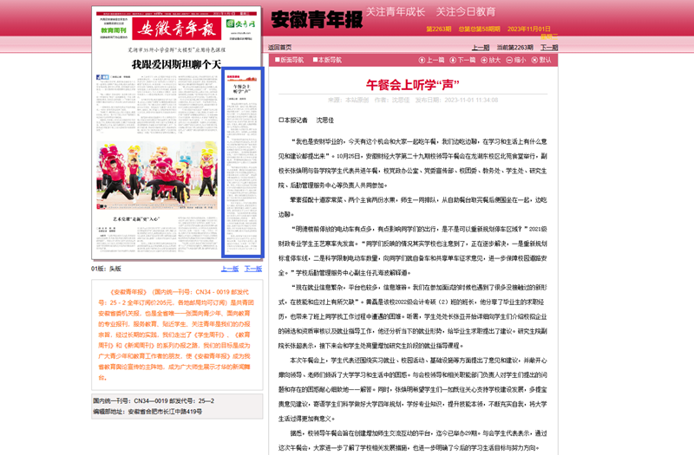Enlarge text with 放大 zoom-in icon
The image size is (694, 455).
(x=489, y=61)
